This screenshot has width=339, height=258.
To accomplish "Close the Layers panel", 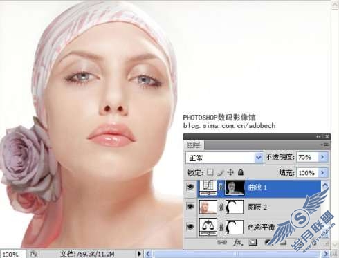I will pos(327,137).
